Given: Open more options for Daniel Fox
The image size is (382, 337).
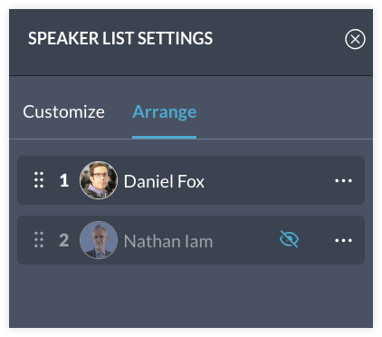Looking at the screenshot, I should (x=343, y=180).
